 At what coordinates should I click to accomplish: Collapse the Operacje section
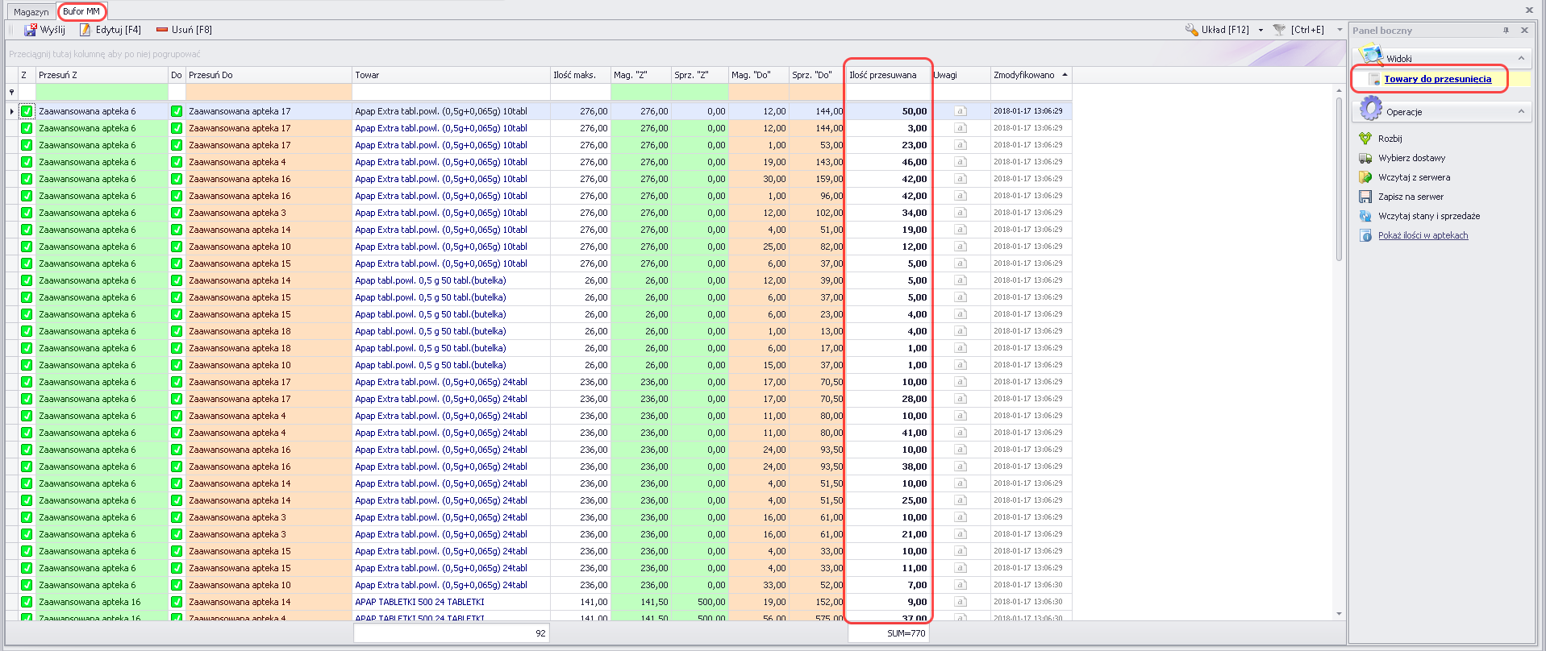(x=1521, y=111)
